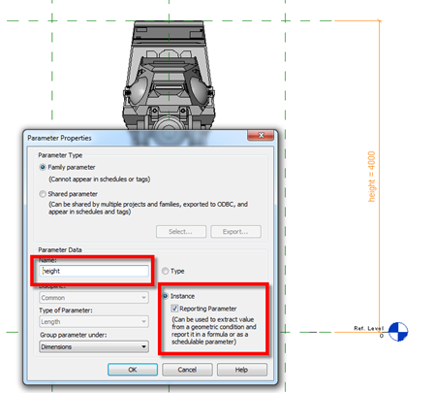Click the Cancel button

(187, 370)
